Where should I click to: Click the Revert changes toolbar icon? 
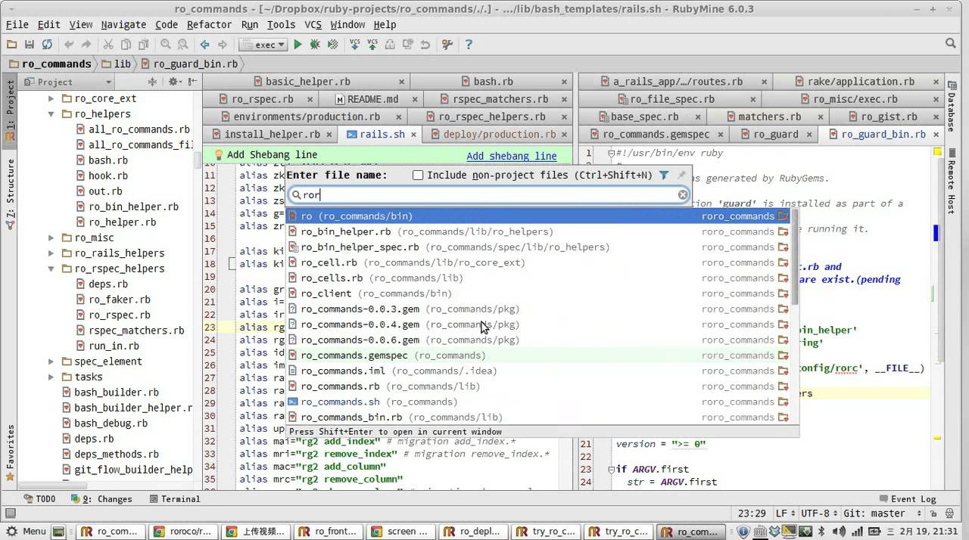pos(425,45)
